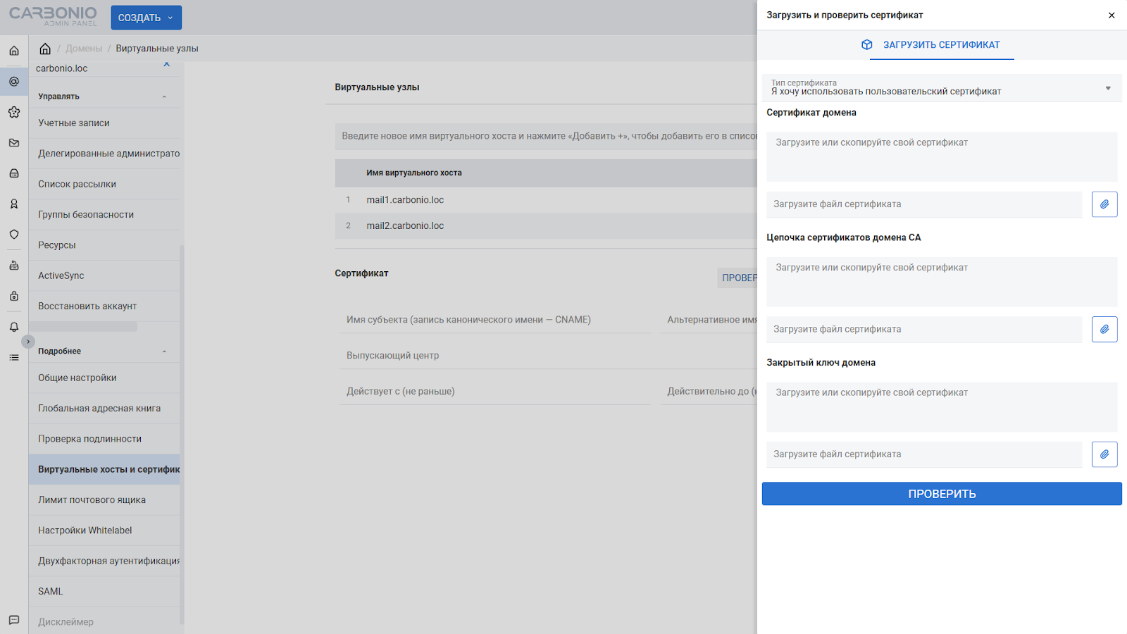Viewport: 1127px width, 634px height.
Task: Collapse the carbonio.loc domain selector
Action: click(x=167, y=64)
